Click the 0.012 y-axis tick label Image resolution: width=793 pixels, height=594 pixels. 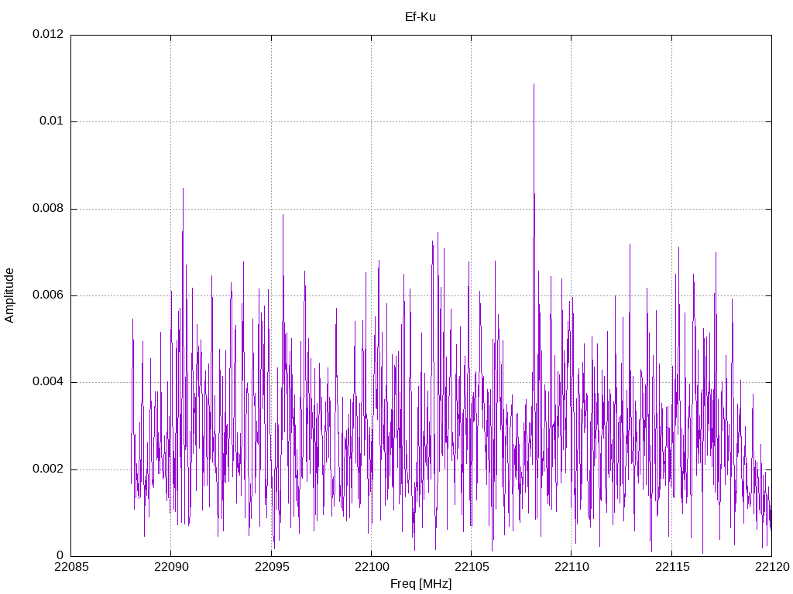pos(48,34)
